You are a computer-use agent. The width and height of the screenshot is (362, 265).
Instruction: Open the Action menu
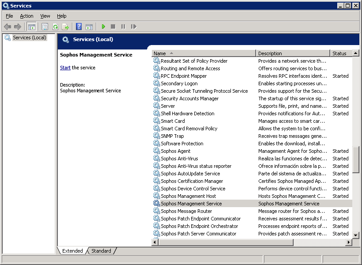[26, 16]
